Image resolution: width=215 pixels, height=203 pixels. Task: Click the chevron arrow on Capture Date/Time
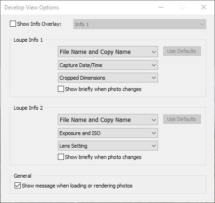[154, 65]
